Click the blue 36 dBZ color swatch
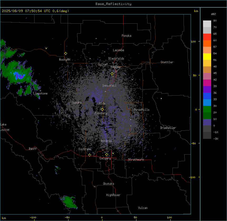 pyautogui.click(x=207, y=96)
